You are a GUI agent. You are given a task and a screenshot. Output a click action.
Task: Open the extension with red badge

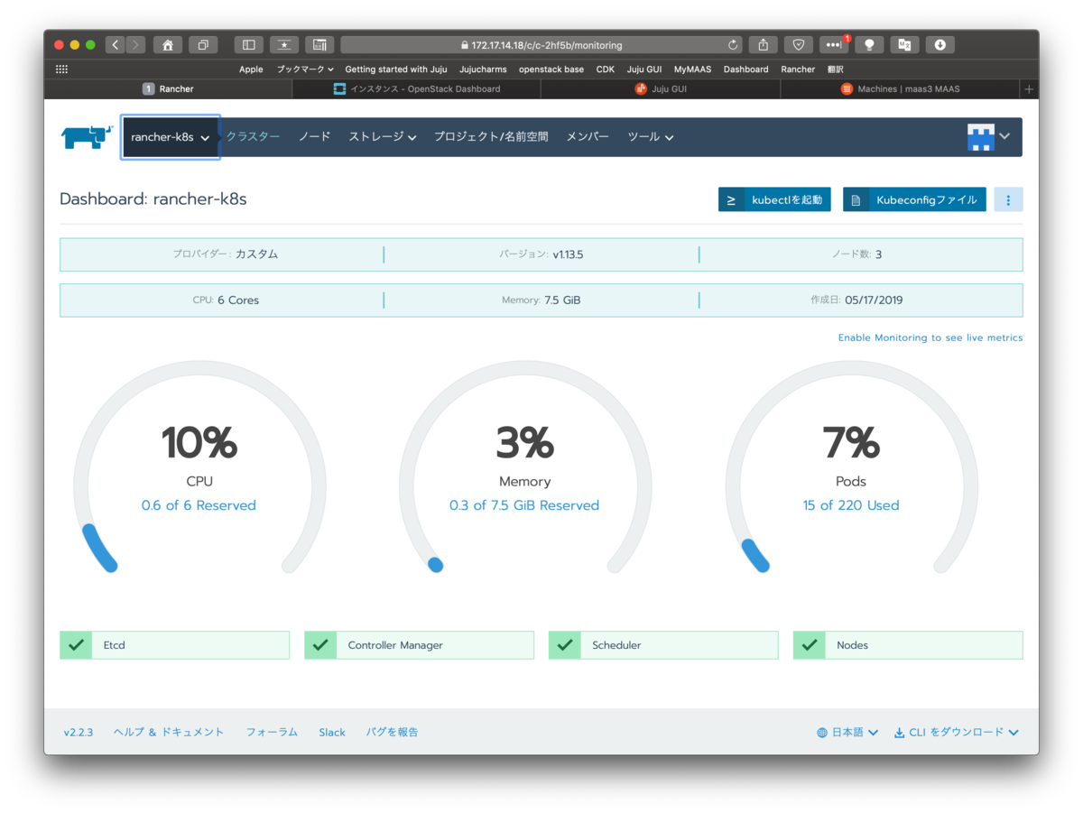click(834, 44)
